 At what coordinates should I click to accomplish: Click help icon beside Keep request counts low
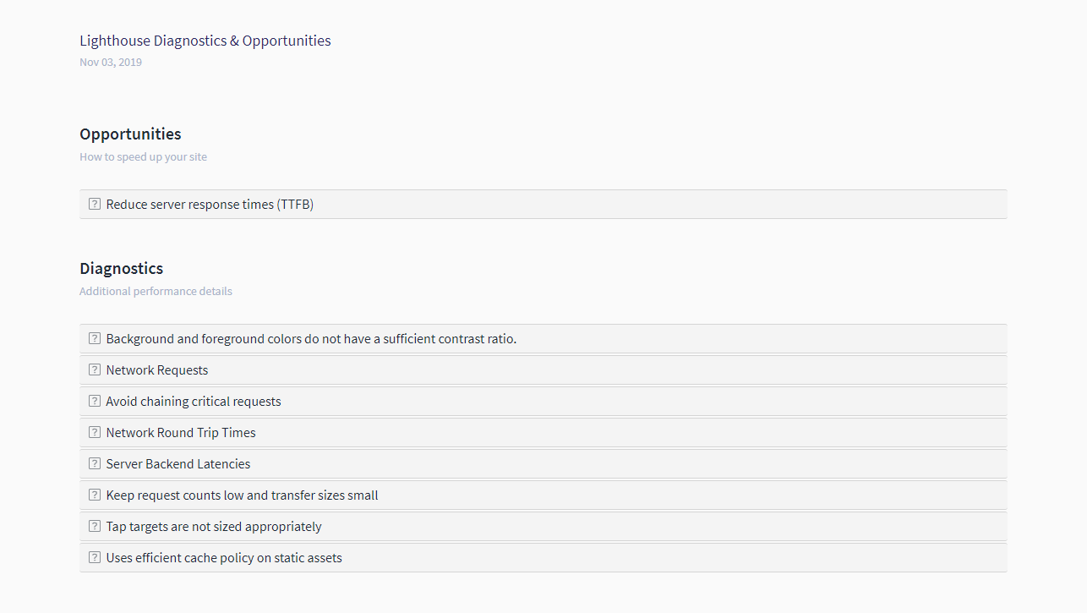(x=95, y=495)
